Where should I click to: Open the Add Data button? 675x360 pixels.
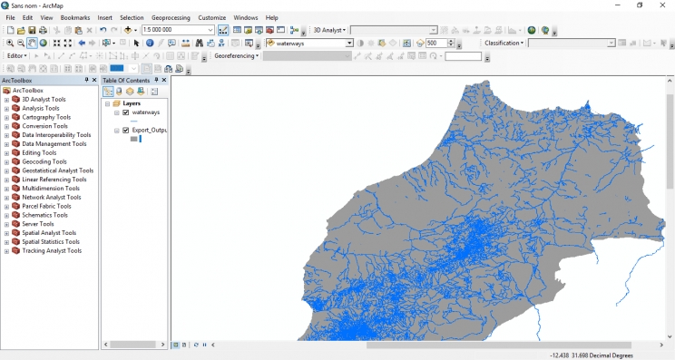point(128,30)
